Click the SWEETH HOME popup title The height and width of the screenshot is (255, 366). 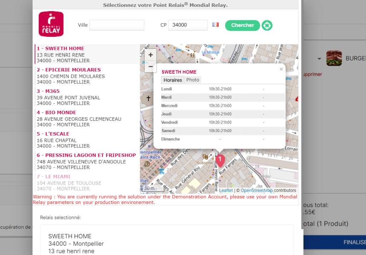pos(179,72)
